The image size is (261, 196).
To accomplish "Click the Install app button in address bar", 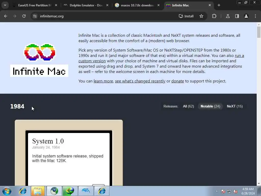I will pyautogui.click(x=186, y=16).
